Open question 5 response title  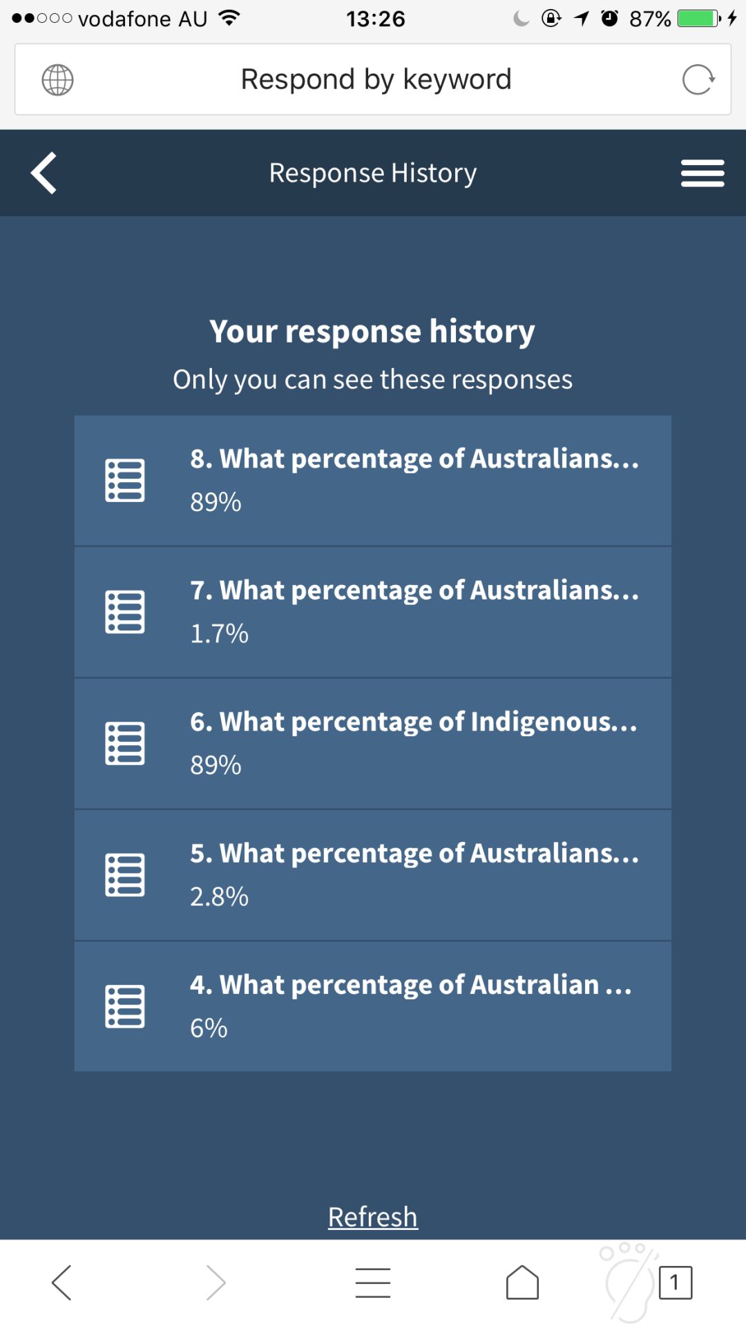(414, 854)
